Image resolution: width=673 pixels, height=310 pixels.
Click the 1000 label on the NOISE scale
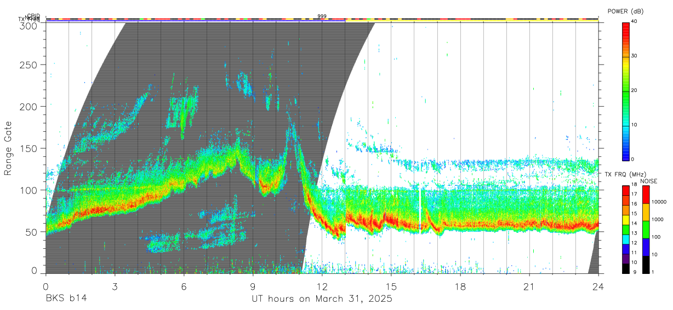pyautogui.click(x=657, y=219)
